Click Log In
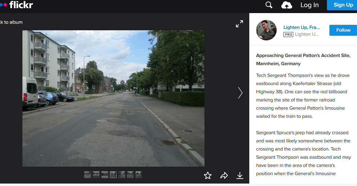 [x=309, y=5]
